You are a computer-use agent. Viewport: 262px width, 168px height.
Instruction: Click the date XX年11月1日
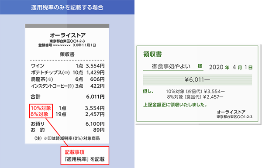pyautogui.click(x=85, y=45)
